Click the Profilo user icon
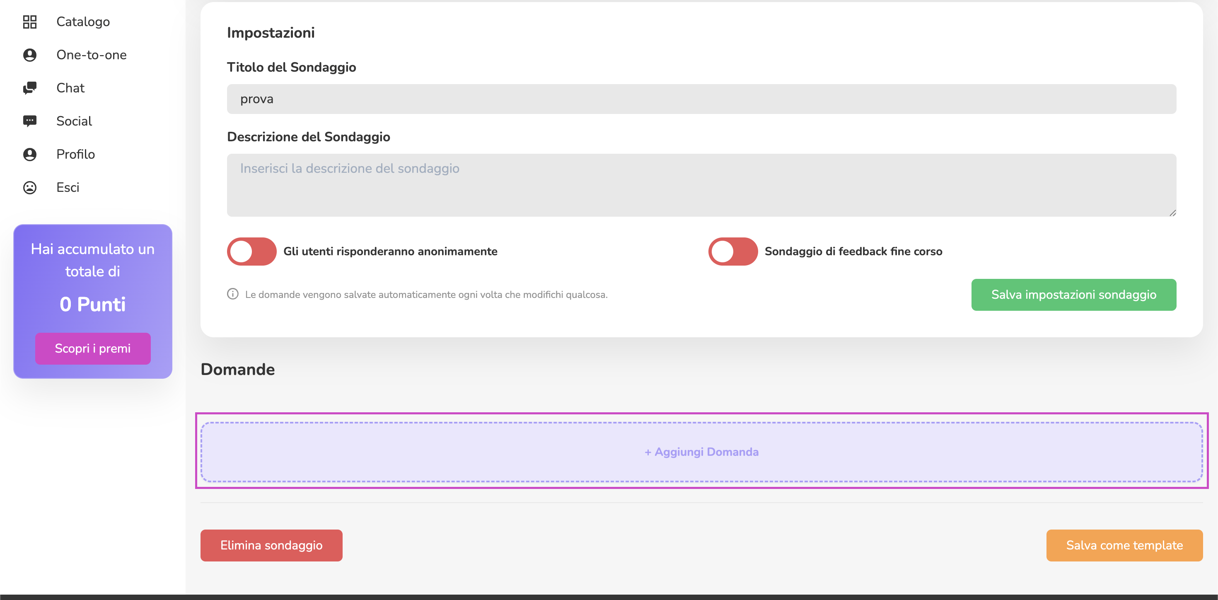This screenshot has width=1218, height=600. [x=30, y=154]
